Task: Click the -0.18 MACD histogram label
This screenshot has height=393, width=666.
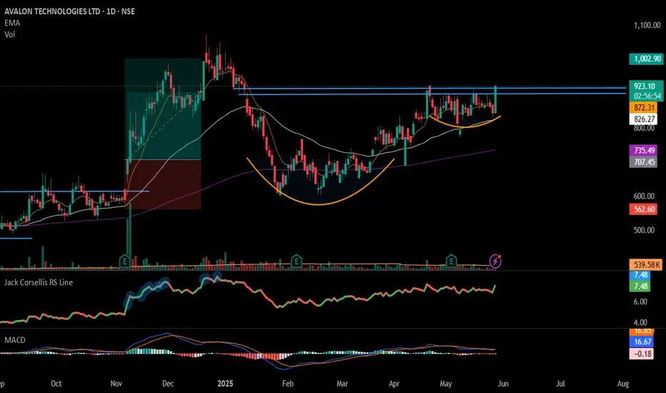Action: (642, 354)
